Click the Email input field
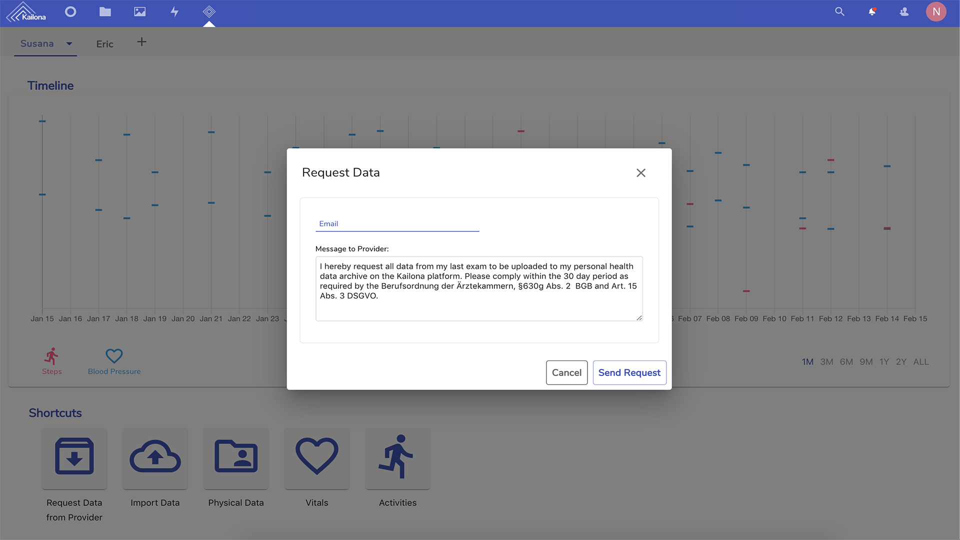960x540 pixels. tap(397, 223)
